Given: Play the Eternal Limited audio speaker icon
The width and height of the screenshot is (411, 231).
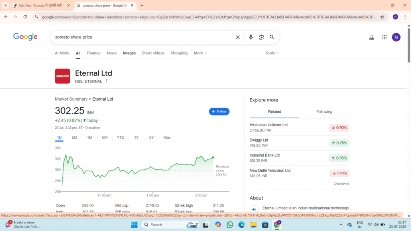Looking at the screenshot, I should 254,209.
